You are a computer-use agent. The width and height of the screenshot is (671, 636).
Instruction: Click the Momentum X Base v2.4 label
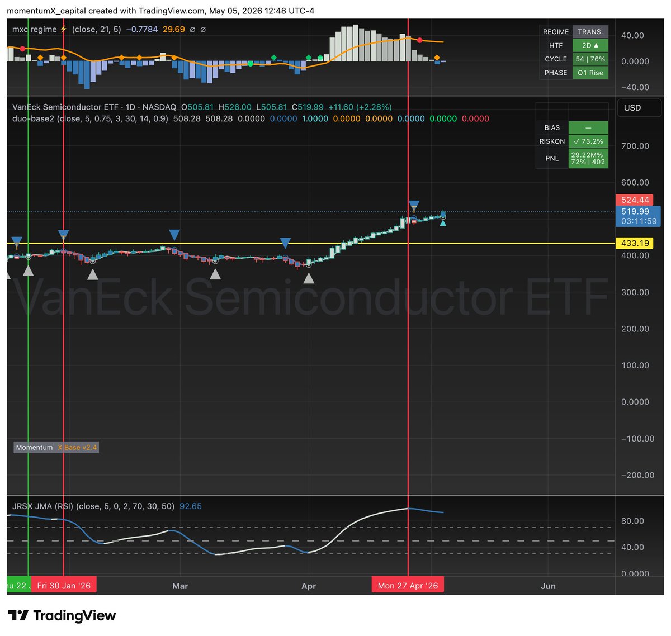[56, 447]
